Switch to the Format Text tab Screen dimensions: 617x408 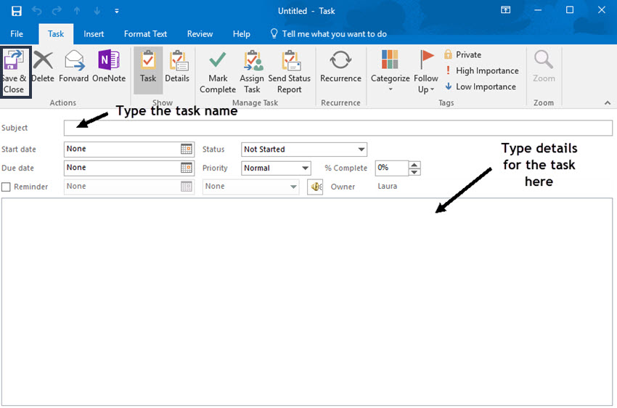pyautogui.click(x=146, y=34)
